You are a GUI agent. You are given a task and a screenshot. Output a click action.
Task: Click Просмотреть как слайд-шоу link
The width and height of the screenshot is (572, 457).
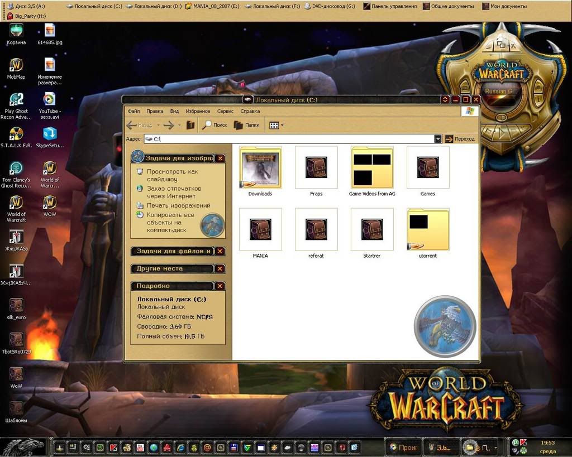pyautogui.click(x=172, y=175)
